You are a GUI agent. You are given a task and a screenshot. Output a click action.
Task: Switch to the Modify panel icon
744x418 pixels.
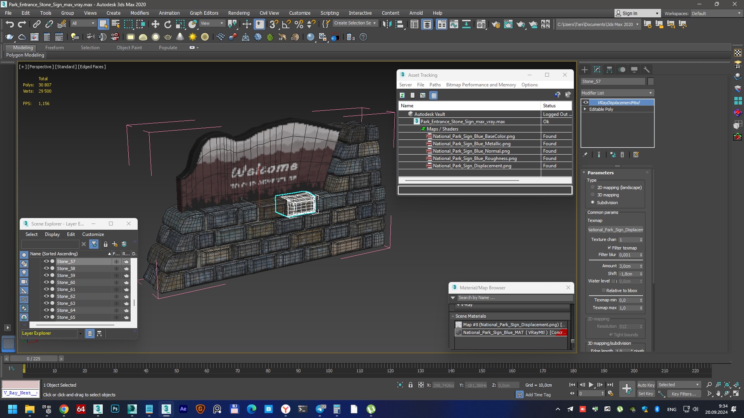597,70
